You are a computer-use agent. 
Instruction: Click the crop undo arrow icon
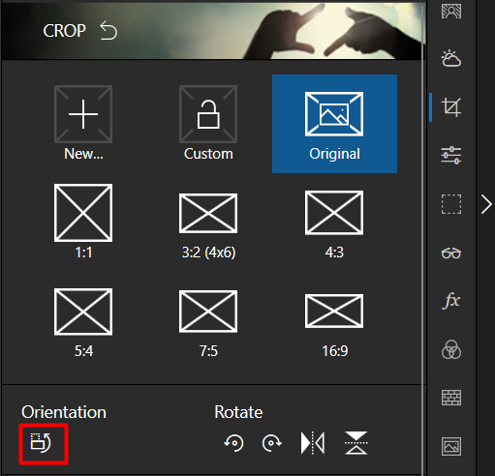[108, 31]
